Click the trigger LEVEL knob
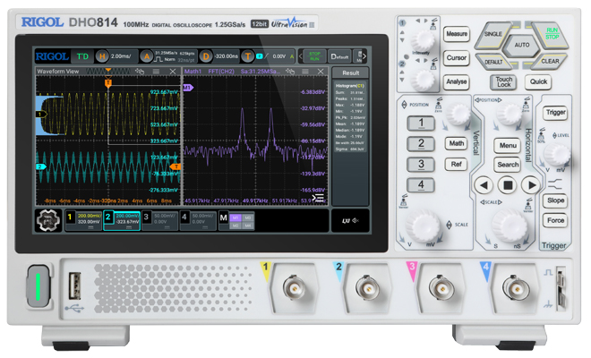591x358 pixels. point(557,155)
